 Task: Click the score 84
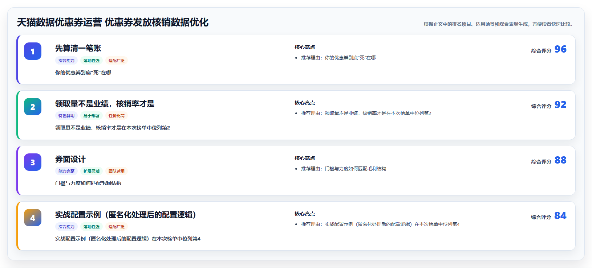click(x=560, y=216)
